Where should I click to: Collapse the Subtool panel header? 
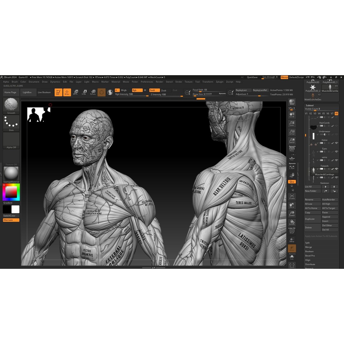(310, 105)
